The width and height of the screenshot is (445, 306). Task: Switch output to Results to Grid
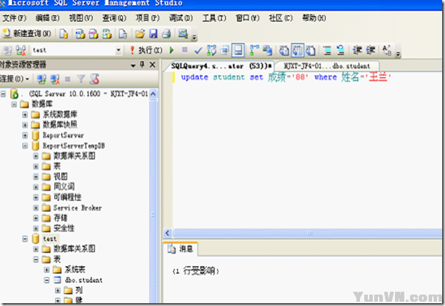(x=297, y=51)
